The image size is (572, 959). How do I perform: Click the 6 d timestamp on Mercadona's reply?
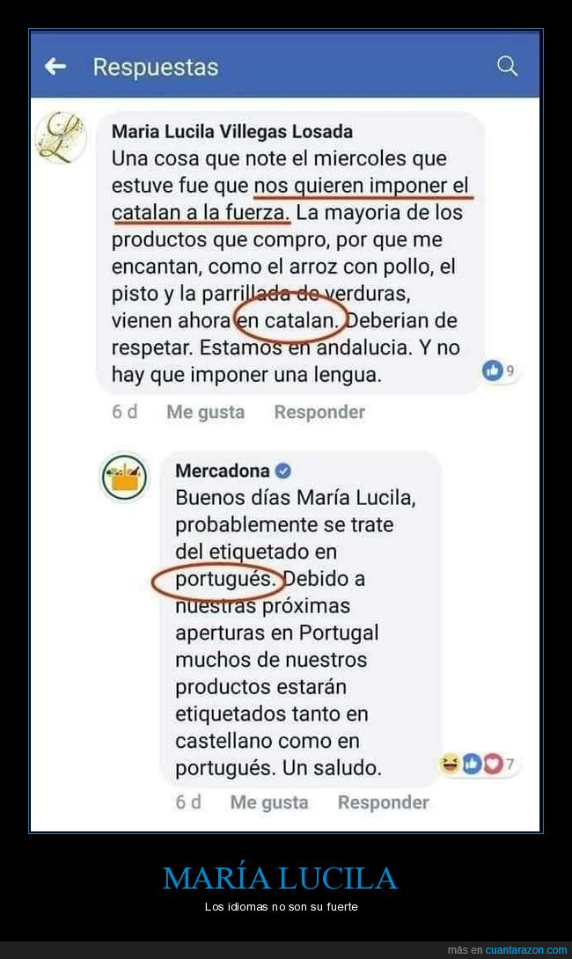pos(187,802)
